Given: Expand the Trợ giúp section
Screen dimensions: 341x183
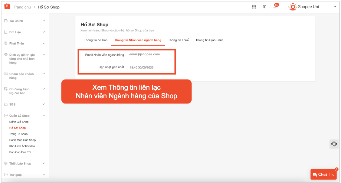Looking at the screenshot, I should [x=44, y=175].
